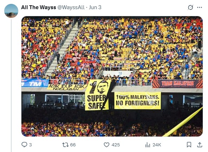The height and width of the screenshot is (152, 208).
Task: Like the post with the heart icon
Action: tap(106, 145)
